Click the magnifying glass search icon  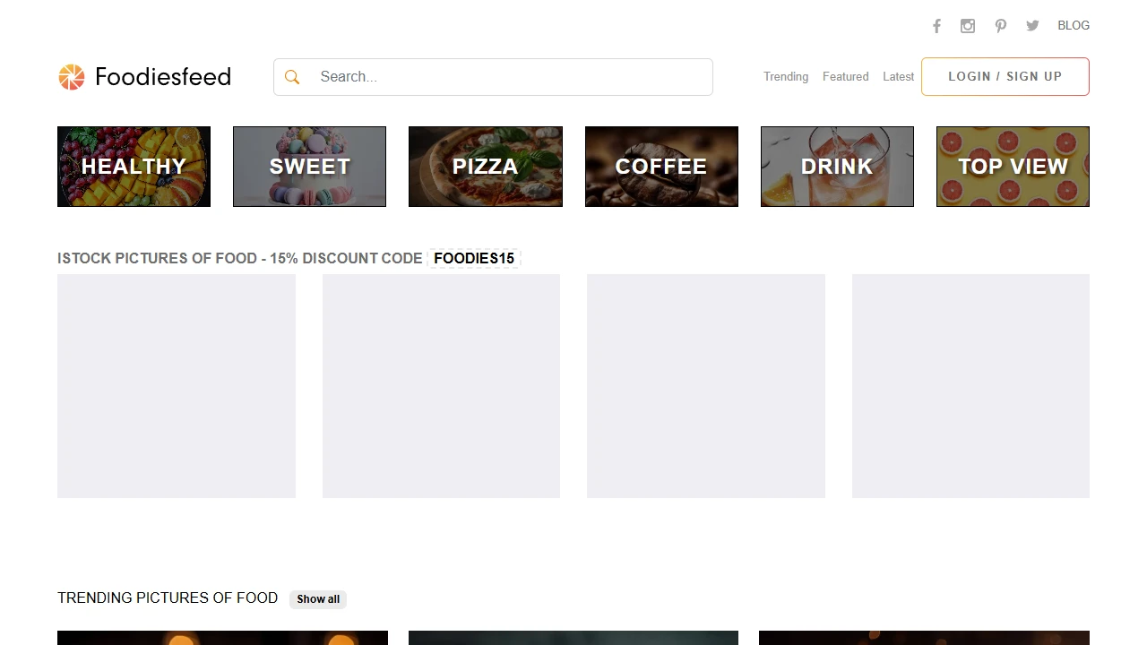292,76
